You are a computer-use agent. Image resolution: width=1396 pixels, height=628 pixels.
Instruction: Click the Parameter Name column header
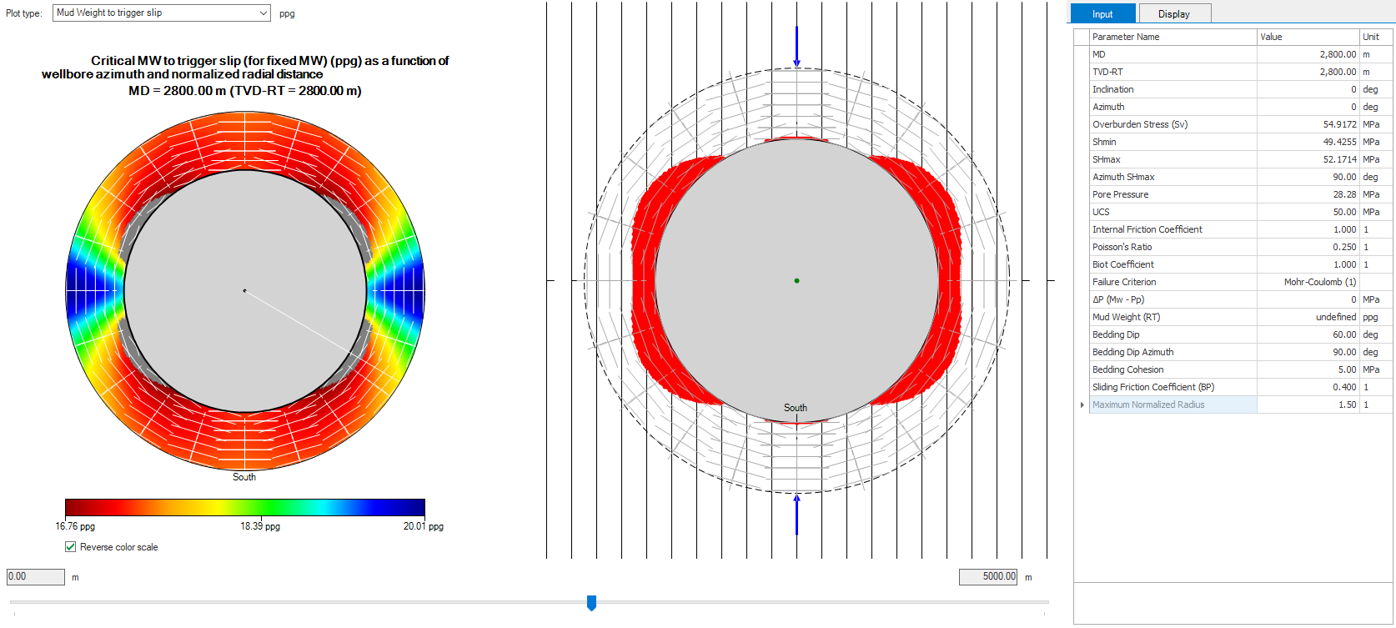point(1173,37)
